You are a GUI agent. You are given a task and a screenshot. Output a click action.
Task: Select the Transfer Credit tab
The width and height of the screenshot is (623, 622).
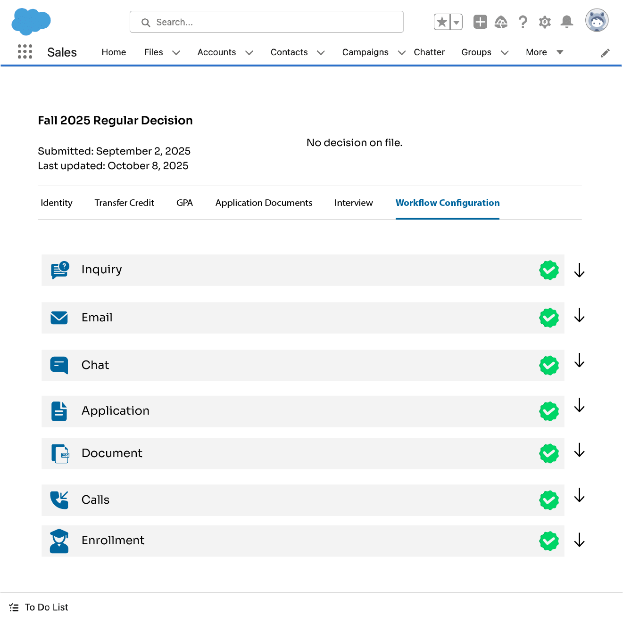[124, 203]
